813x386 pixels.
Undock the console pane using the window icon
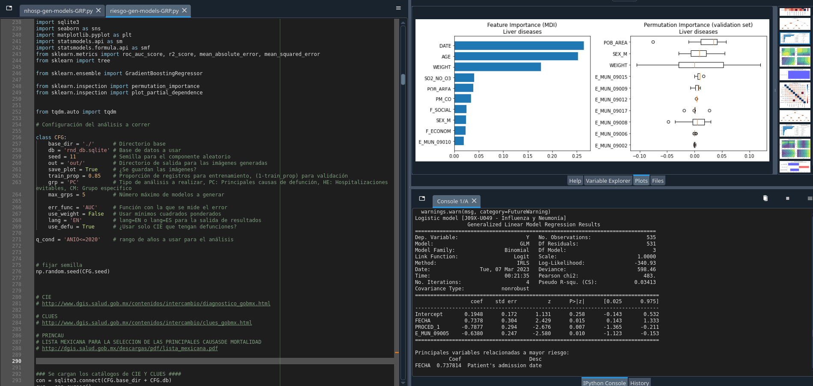422,199
